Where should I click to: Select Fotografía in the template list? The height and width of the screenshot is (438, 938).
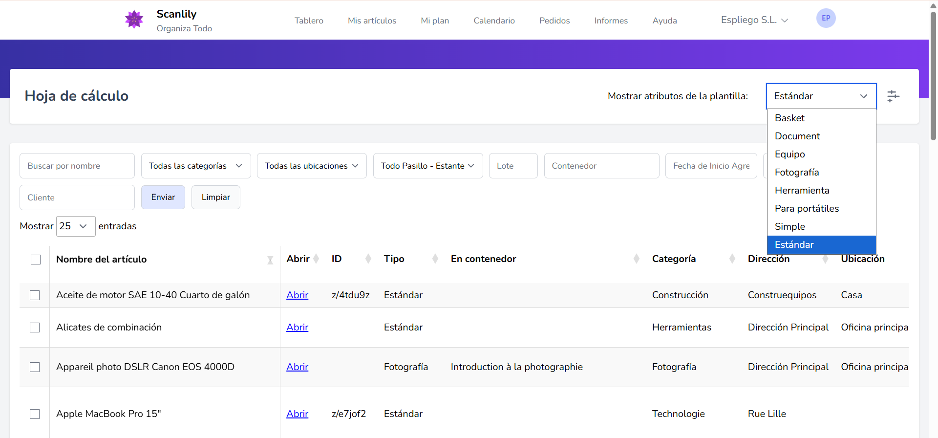822,172
